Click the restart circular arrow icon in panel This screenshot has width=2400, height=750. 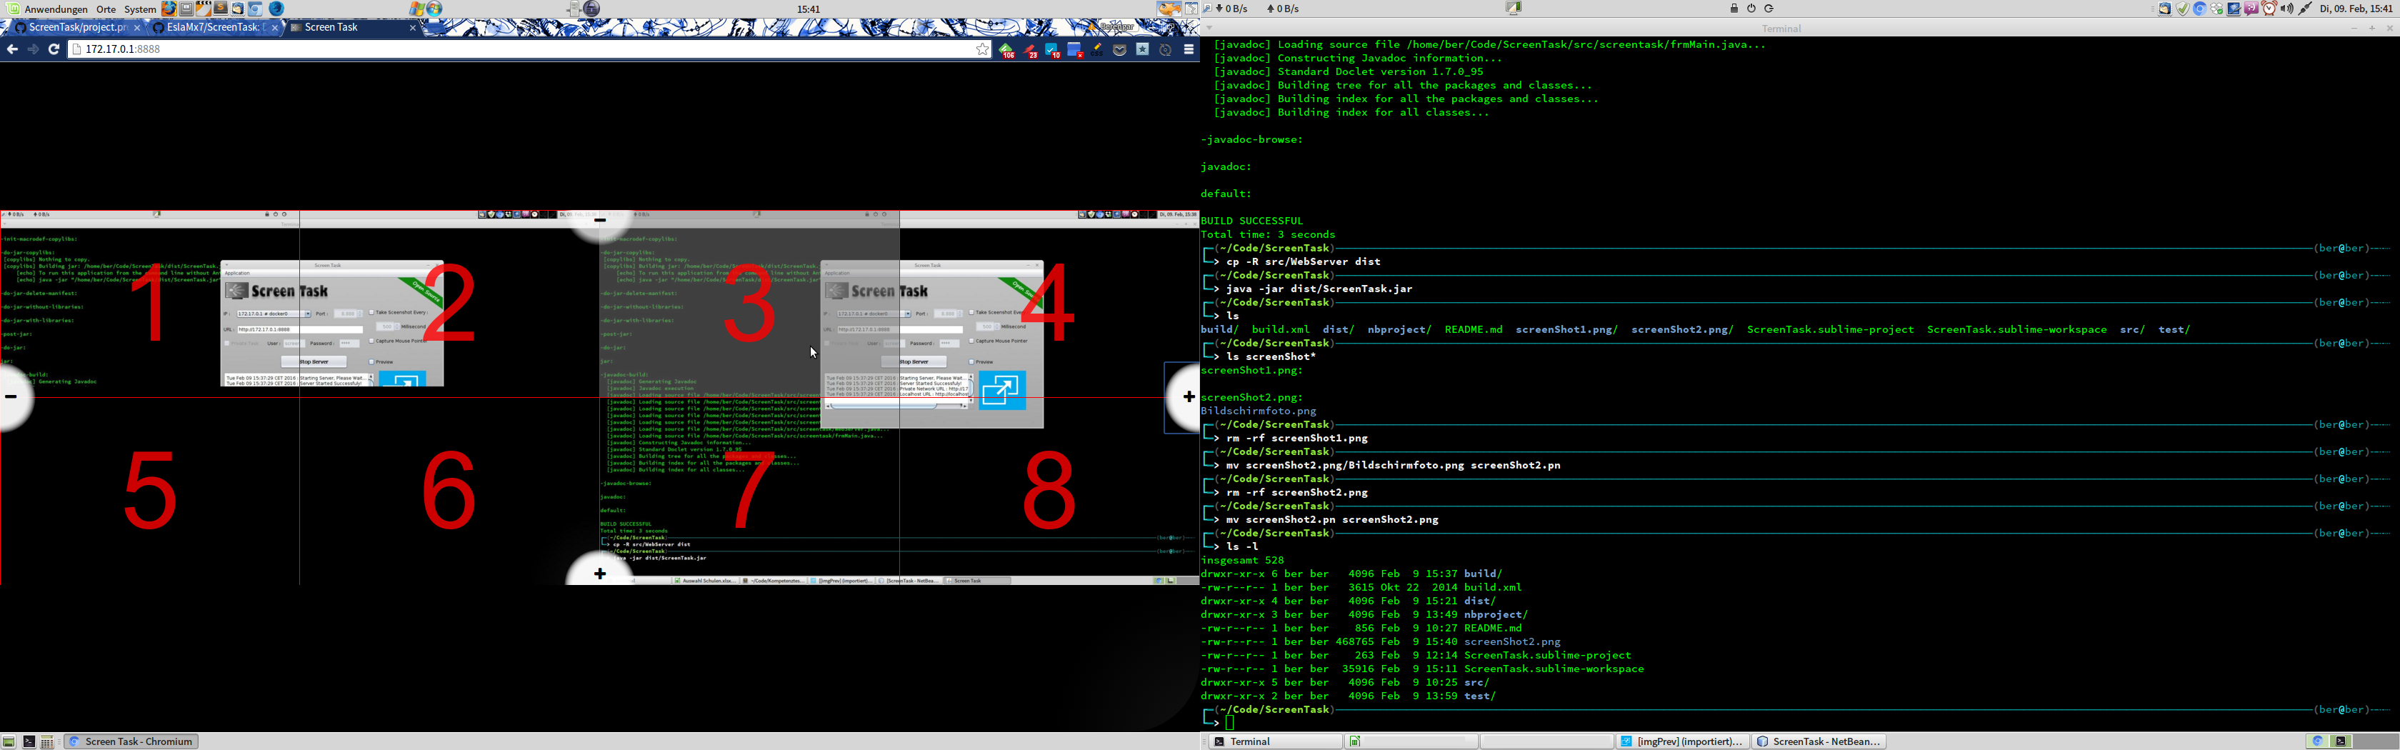(1769, 9)
